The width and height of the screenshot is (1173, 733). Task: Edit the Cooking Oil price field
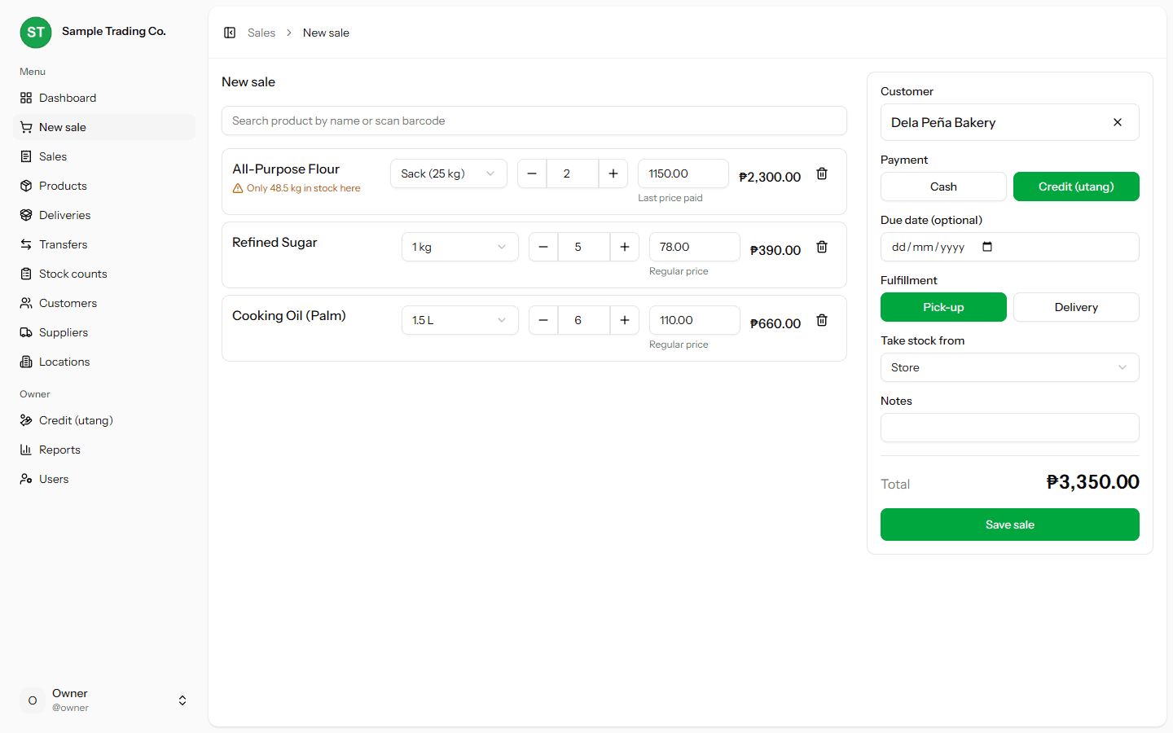click(x=695, y=320)
